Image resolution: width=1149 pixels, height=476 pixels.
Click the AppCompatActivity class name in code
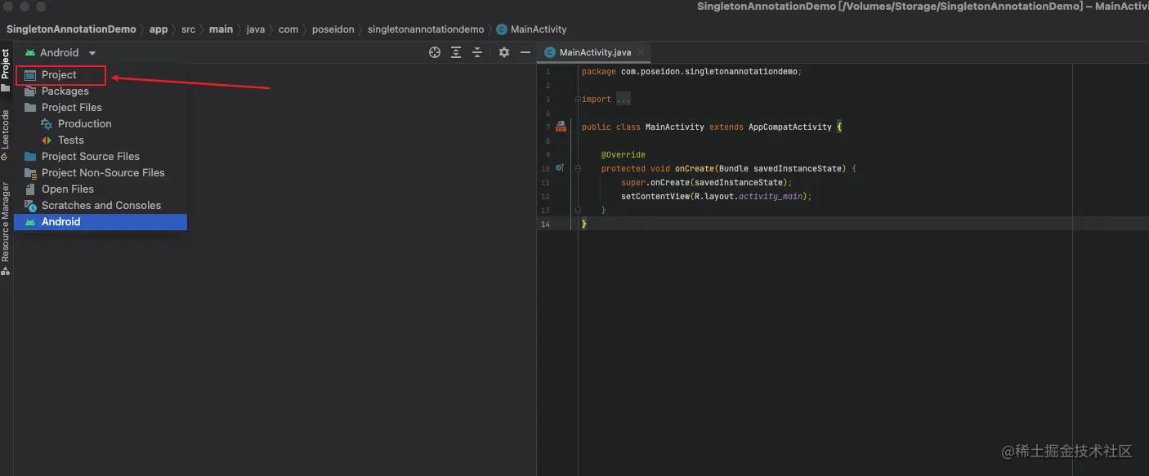pyautogui.click(x=790, y=127)
